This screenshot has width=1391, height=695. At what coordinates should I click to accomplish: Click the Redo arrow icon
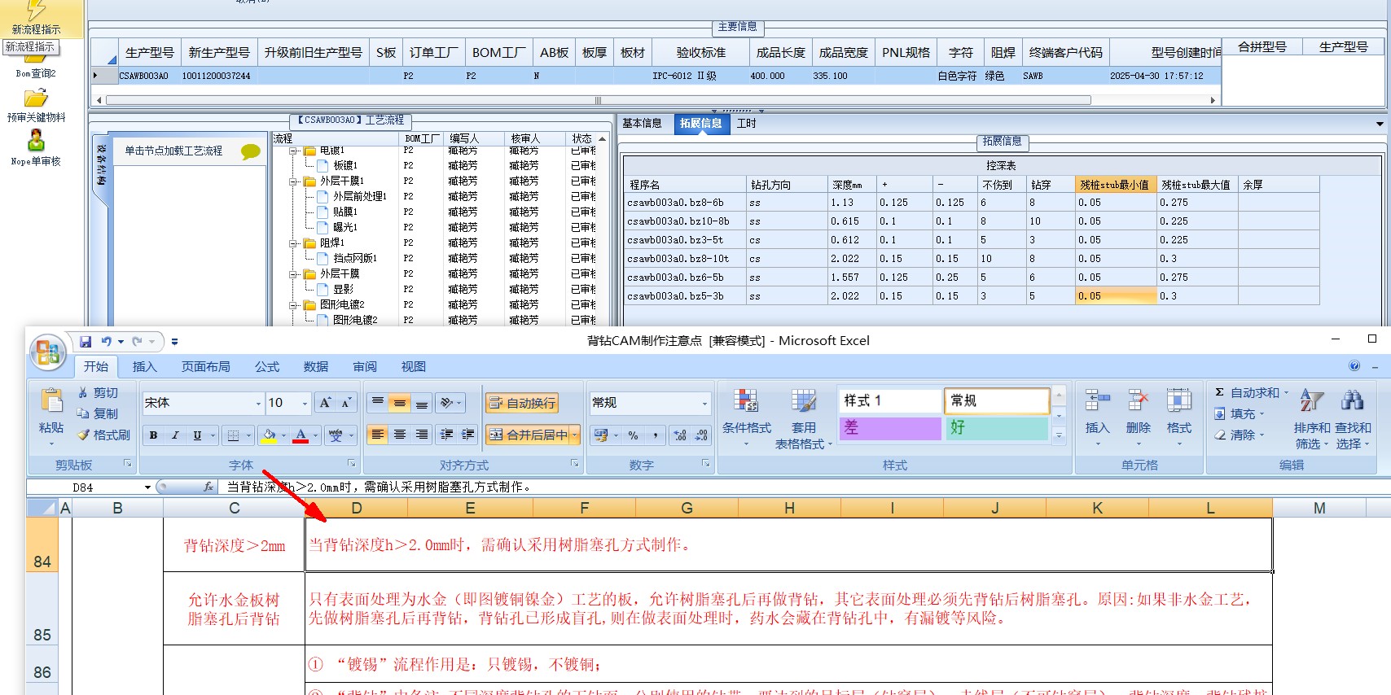tap(137, 342)
